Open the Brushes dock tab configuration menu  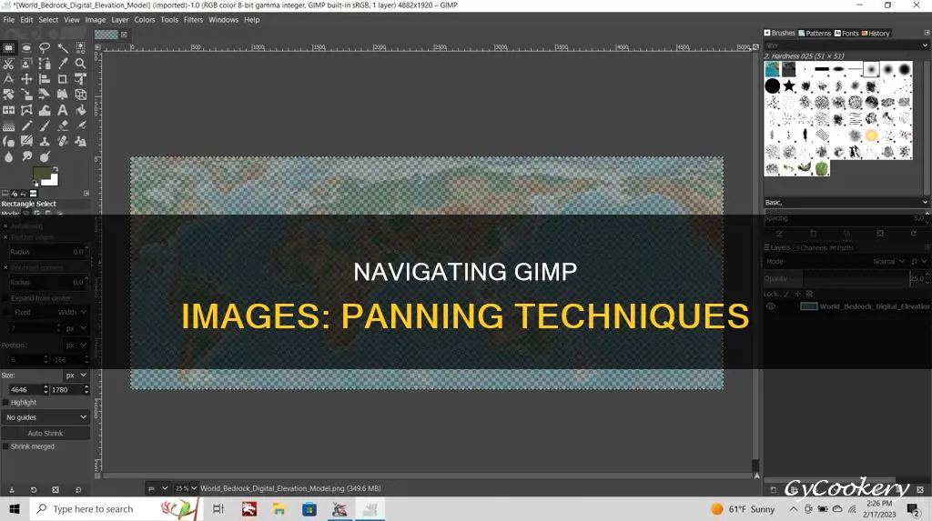[927, 34]
